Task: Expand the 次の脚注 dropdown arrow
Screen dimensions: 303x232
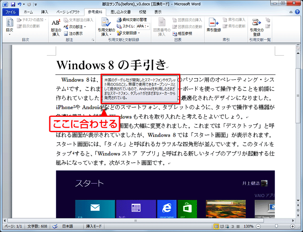Action: 85,27
